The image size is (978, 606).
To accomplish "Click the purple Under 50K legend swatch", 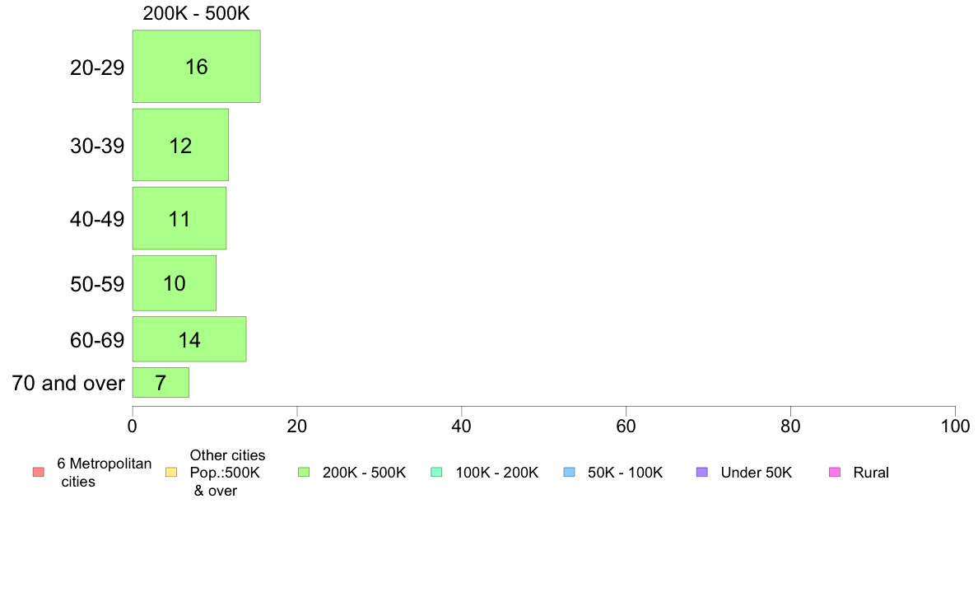I will coord(701,473).
